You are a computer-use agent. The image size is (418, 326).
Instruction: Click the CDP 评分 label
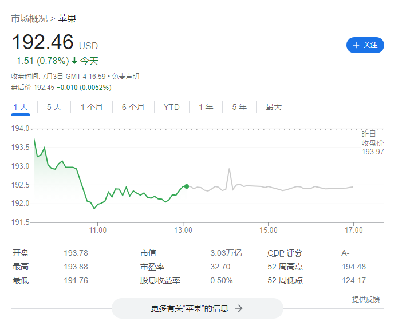click(285, 253)
